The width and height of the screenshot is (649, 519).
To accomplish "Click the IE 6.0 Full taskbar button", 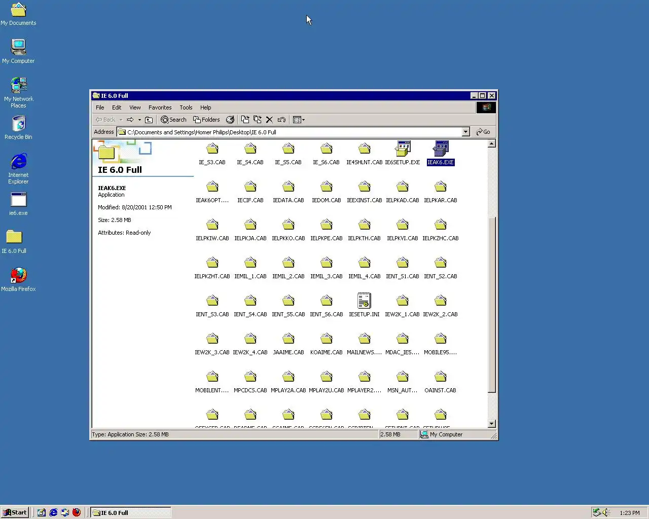I will click(x=131, y=512).
